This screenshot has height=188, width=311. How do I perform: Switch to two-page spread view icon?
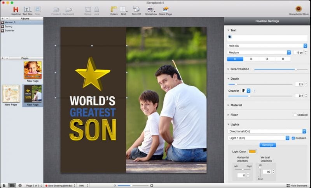click(x=12, y=186)
